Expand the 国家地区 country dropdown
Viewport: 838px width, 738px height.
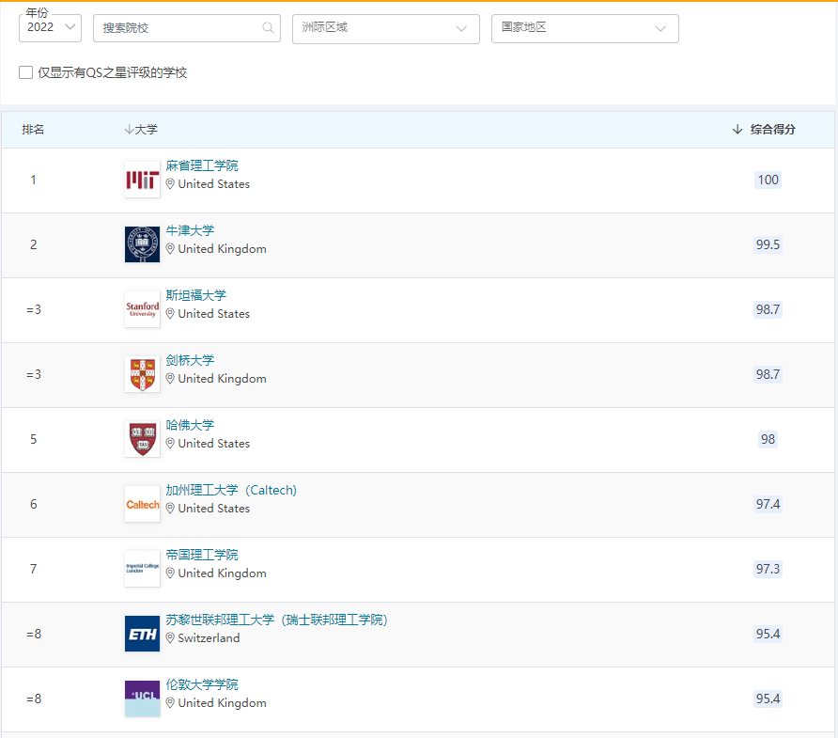click(584, 28)
